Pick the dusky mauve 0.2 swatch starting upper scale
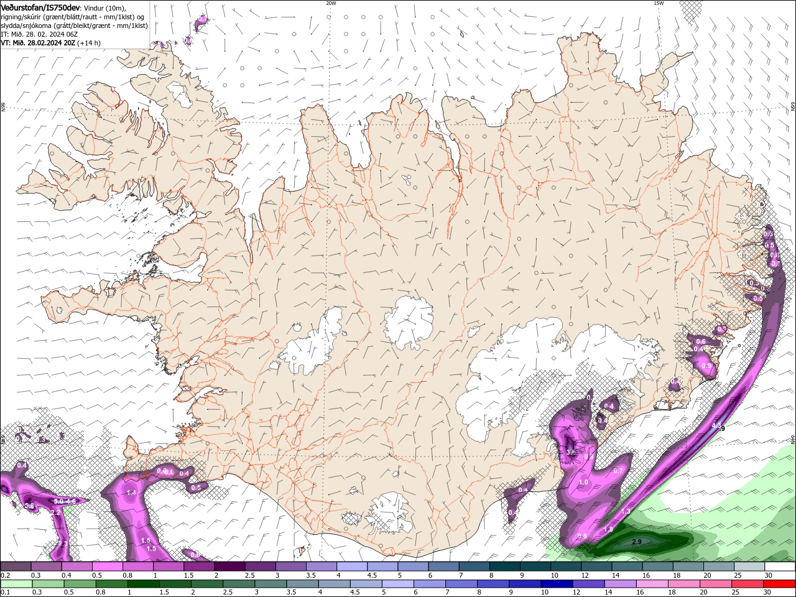 [x=16, y=567]
